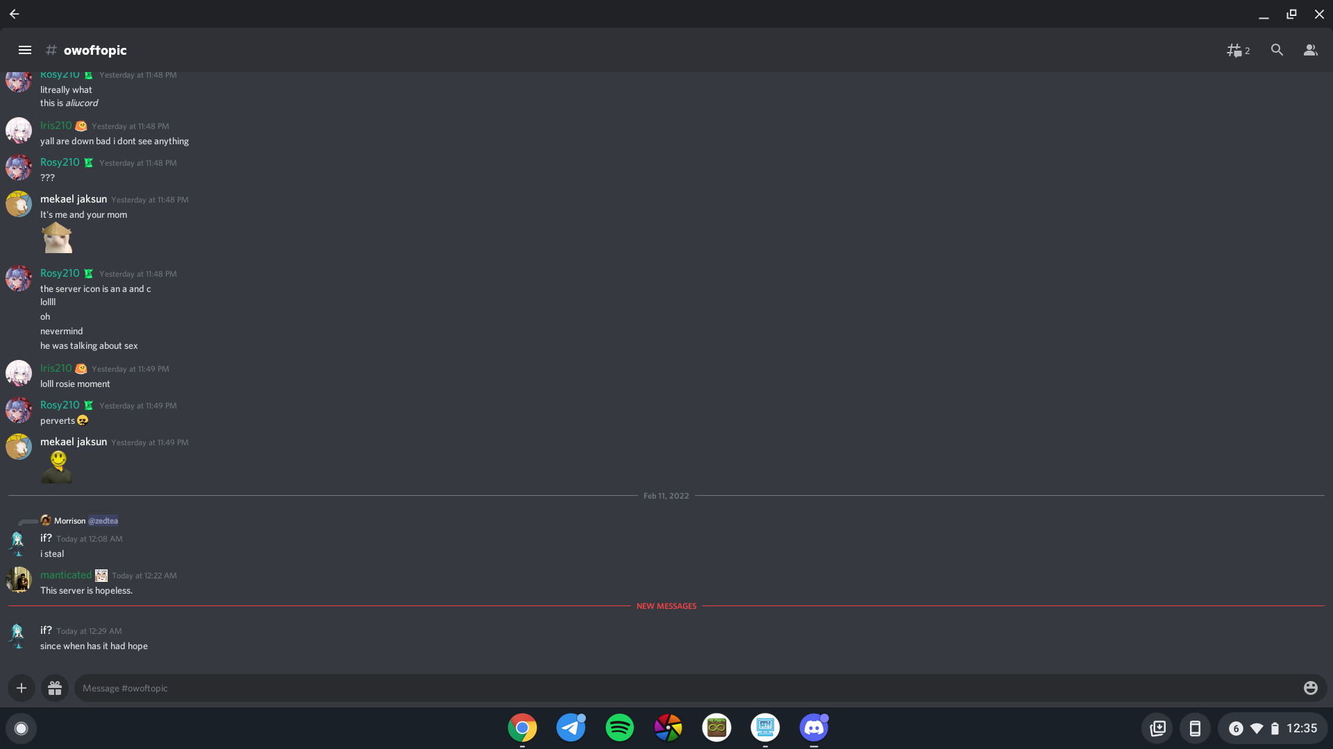This screenshot has height=749, width=1333.
Task: Open the channel sidebar hamburger menu
Action: click(25, 50)
